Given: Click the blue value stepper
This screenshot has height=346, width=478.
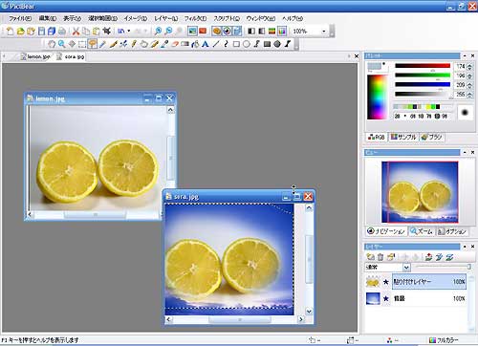Looking at the screenshot, I should point(469,85).
